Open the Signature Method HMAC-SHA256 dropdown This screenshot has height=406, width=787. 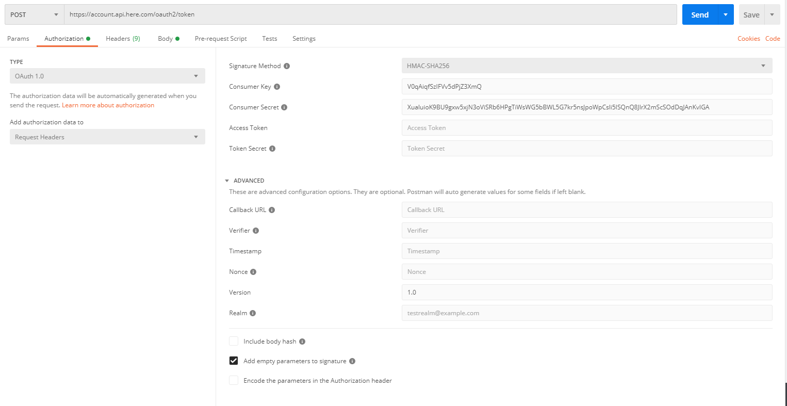(x=586, y=66)
